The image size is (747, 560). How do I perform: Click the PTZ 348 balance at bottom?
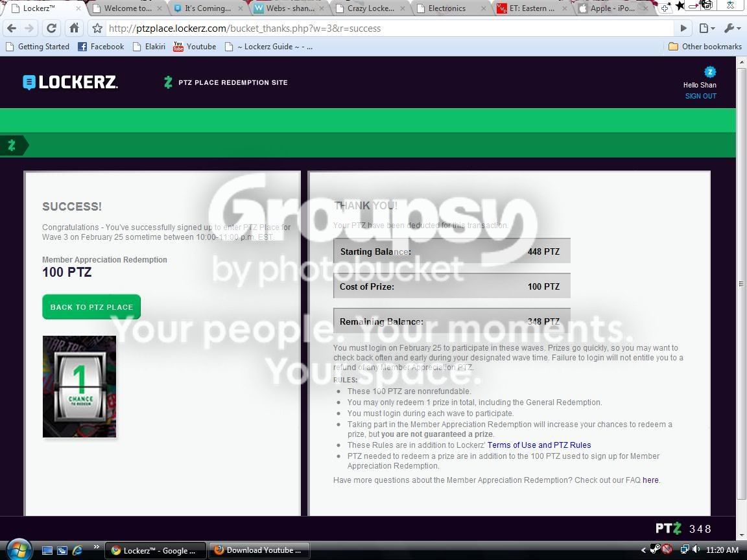click(x=683, y=529)
